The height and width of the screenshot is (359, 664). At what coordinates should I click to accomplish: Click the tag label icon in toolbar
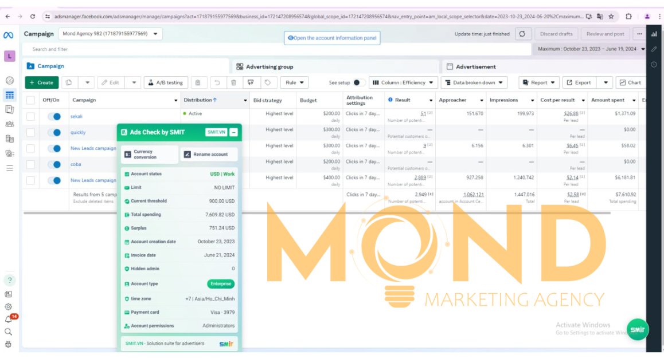point(268,82)
